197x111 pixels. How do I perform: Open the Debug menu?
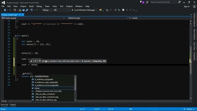pos(39,6)
